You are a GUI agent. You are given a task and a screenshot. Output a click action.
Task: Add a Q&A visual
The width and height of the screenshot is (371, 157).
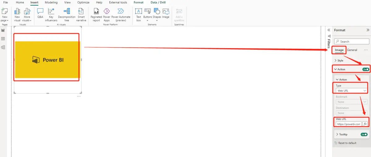click(x=40, y=13)
